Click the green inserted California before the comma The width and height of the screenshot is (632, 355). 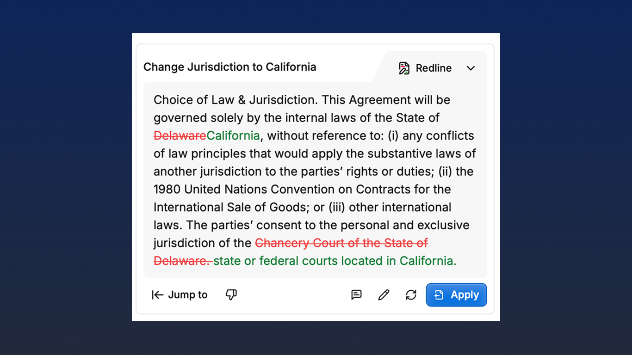233,136
